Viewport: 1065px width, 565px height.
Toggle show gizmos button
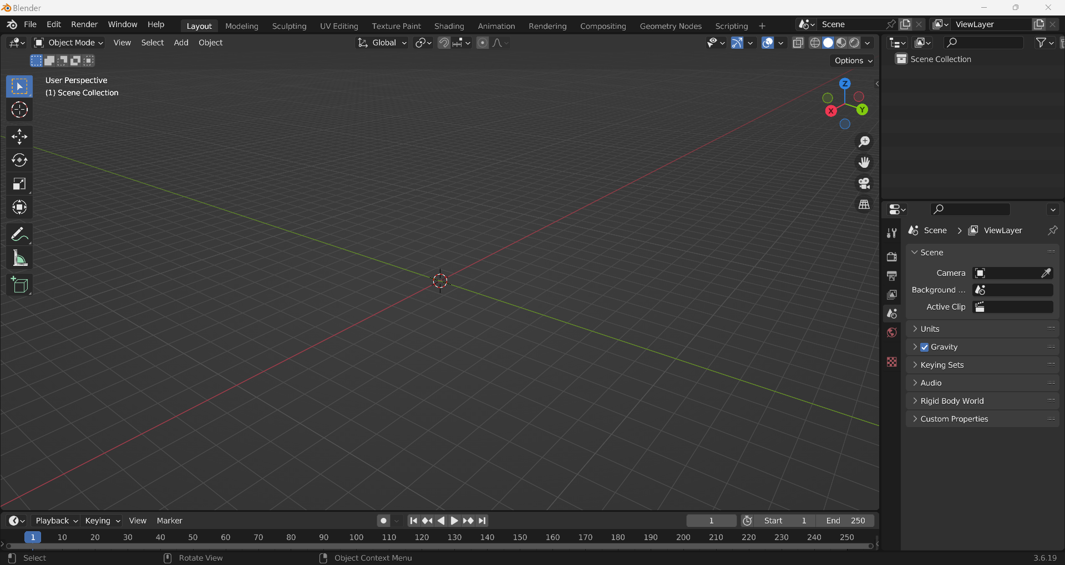(x=737, y=43)
